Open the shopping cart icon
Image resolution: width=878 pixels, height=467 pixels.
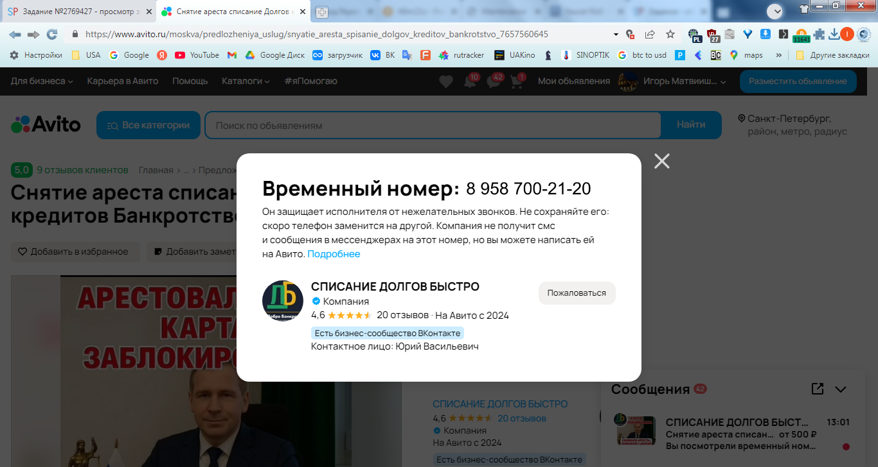(517, 81)
